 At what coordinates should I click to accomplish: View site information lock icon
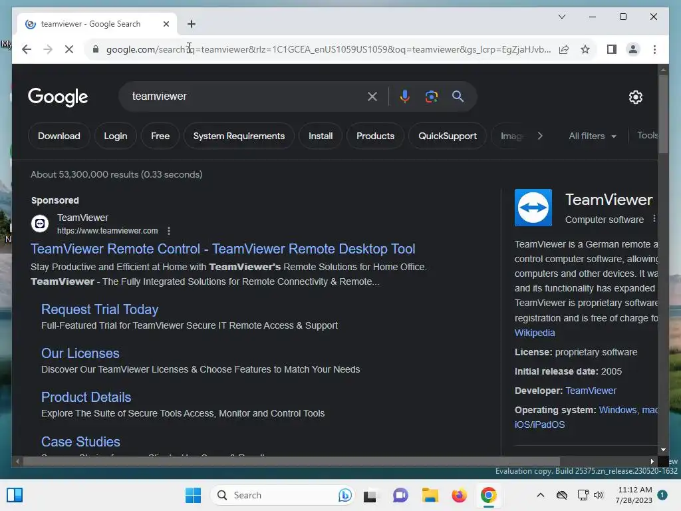pos(96,49)
